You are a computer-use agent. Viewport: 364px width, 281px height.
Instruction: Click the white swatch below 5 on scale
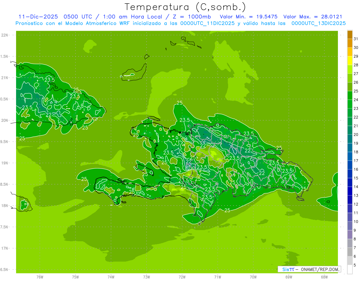coord(350,269)
